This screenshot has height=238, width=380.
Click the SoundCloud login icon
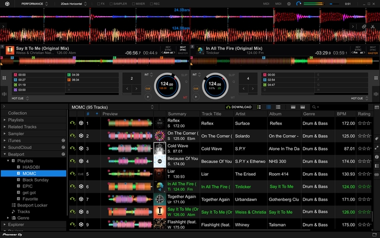click(x=63, y=147)
